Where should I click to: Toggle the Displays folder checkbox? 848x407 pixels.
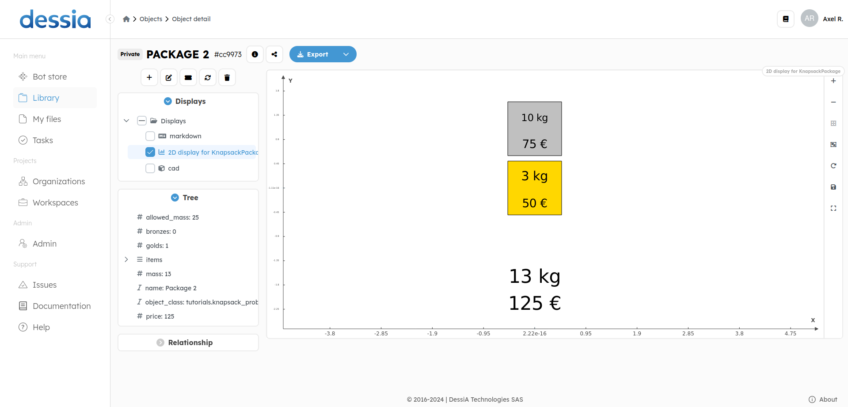[x=142, y=121]
